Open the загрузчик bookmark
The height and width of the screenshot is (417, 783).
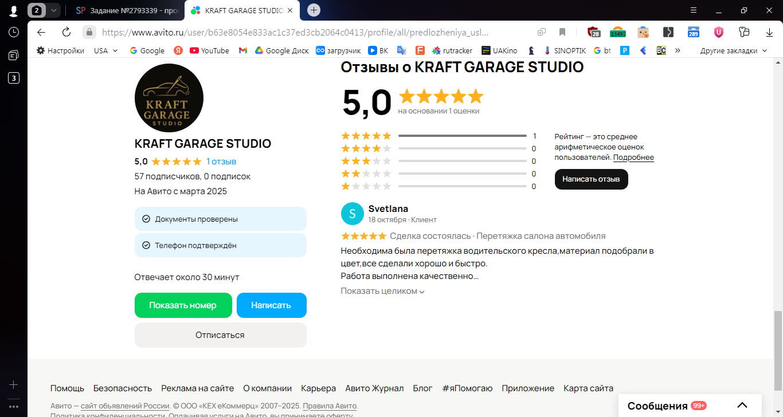tap(338, 50)
